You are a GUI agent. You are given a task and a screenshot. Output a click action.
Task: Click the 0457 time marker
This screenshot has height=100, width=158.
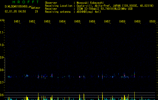point(107,21)
